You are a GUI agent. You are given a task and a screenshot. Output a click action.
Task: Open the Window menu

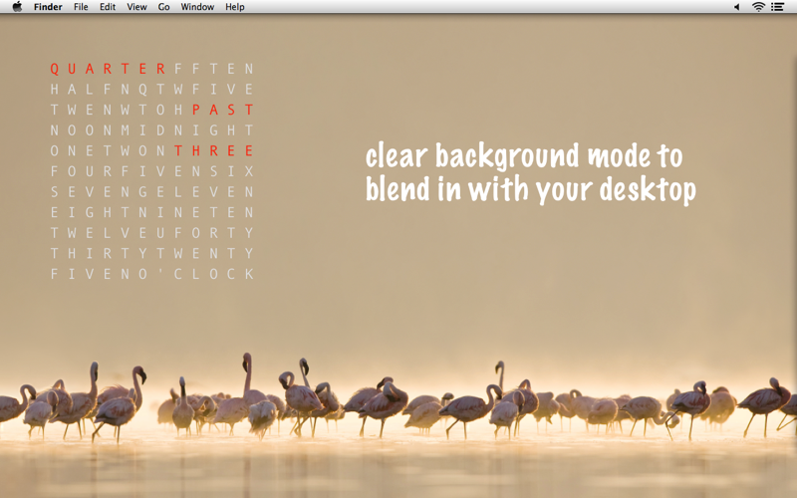(x=197, y=7)
